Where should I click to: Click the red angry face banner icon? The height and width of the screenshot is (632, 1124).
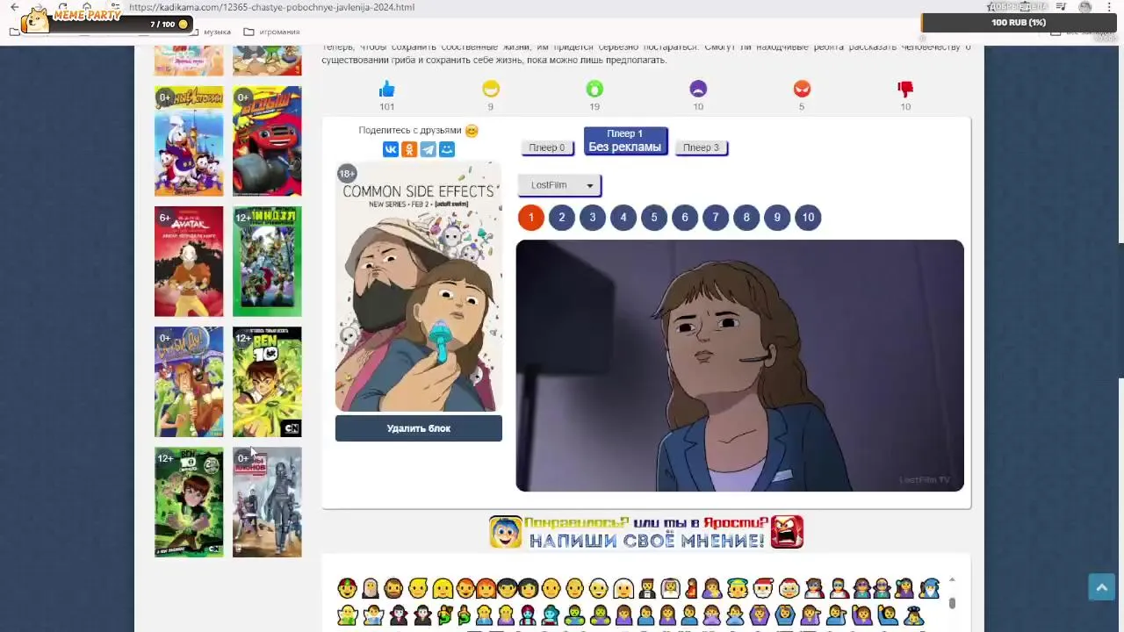[788, 532]
